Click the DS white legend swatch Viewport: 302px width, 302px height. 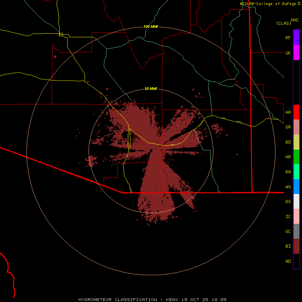tap(296, 201)
